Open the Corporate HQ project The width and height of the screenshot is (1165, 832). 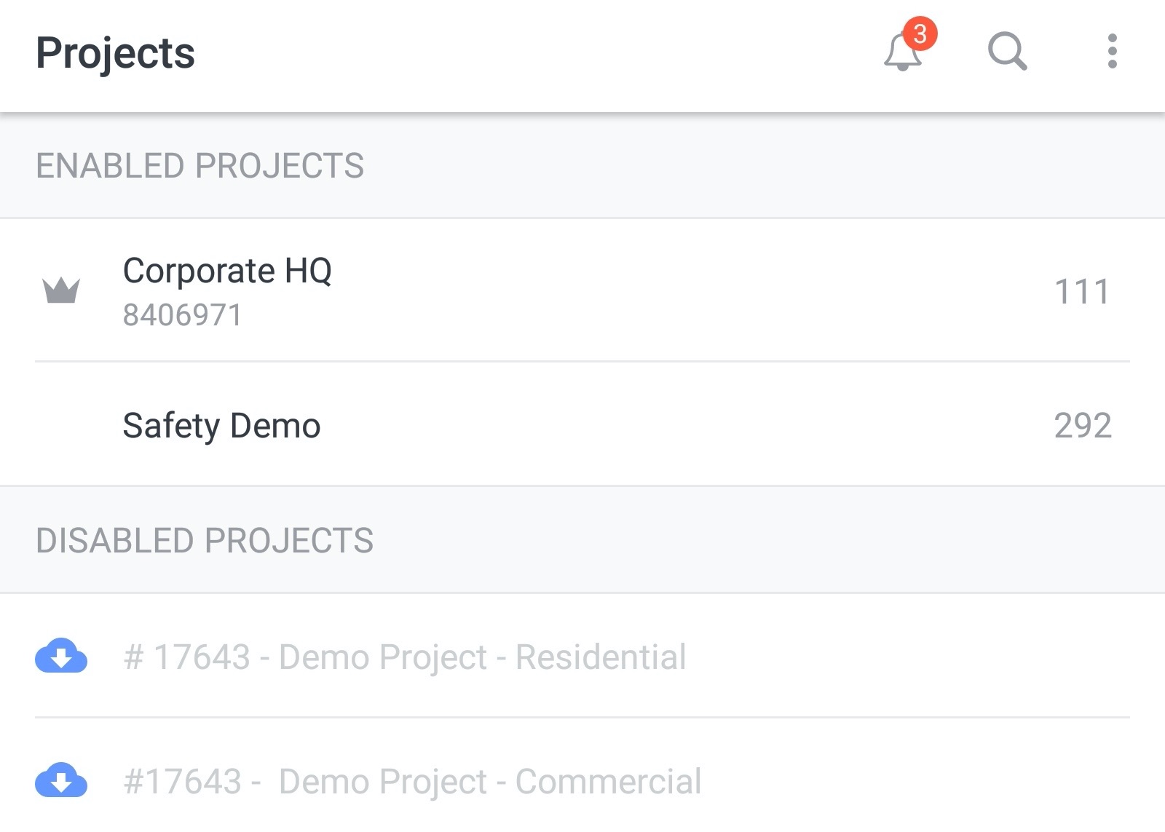point(582,290)
